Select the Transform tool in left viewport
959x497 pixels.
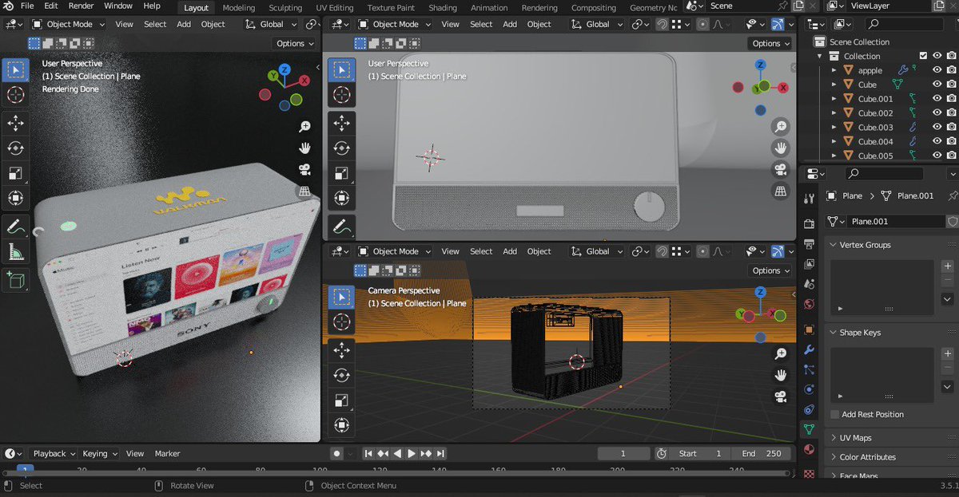(x=15, y=198)
